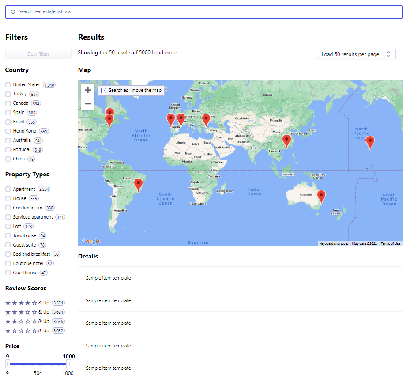This screenshot has width=414, height=376.
Task: Open the first Sample item template result
Action: (240, 278)
